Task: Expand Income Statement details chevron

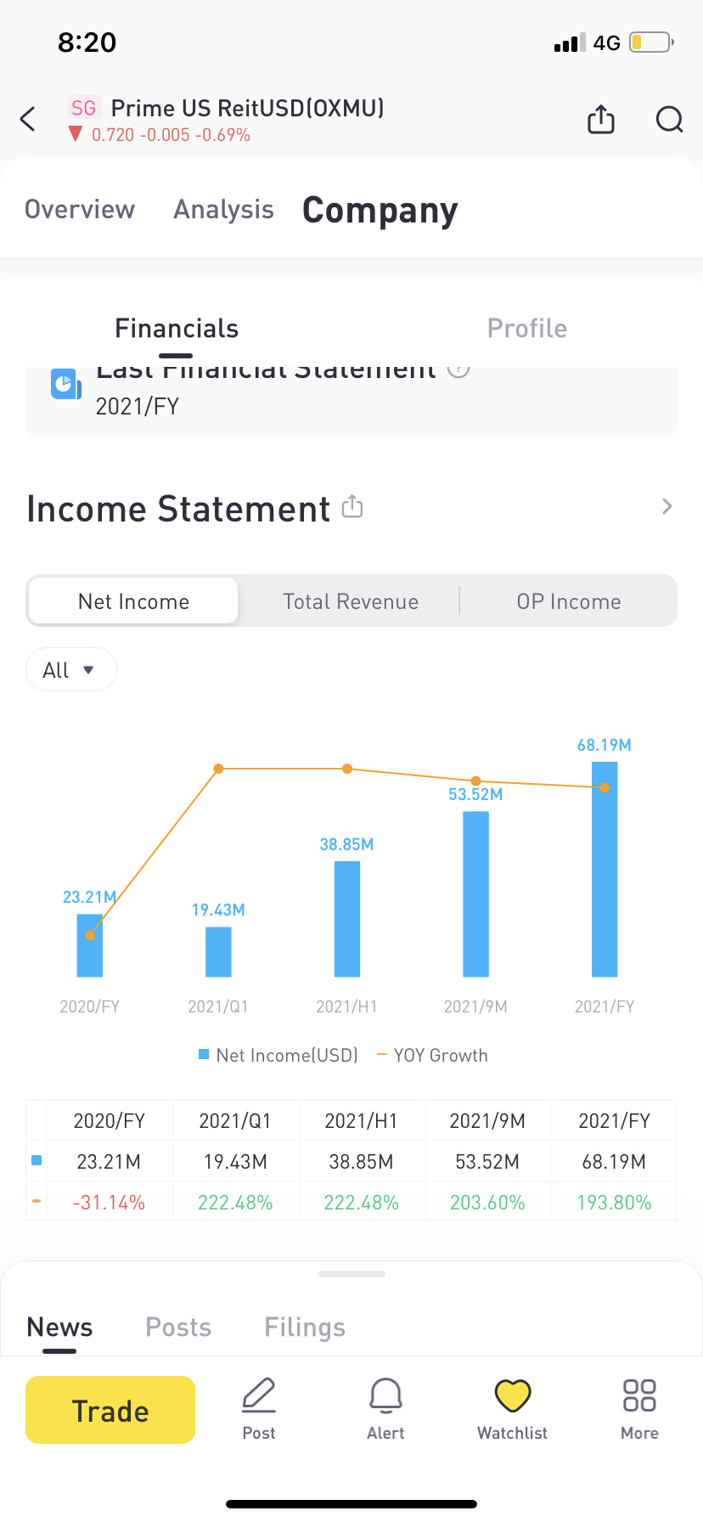Action: [666, 507]
